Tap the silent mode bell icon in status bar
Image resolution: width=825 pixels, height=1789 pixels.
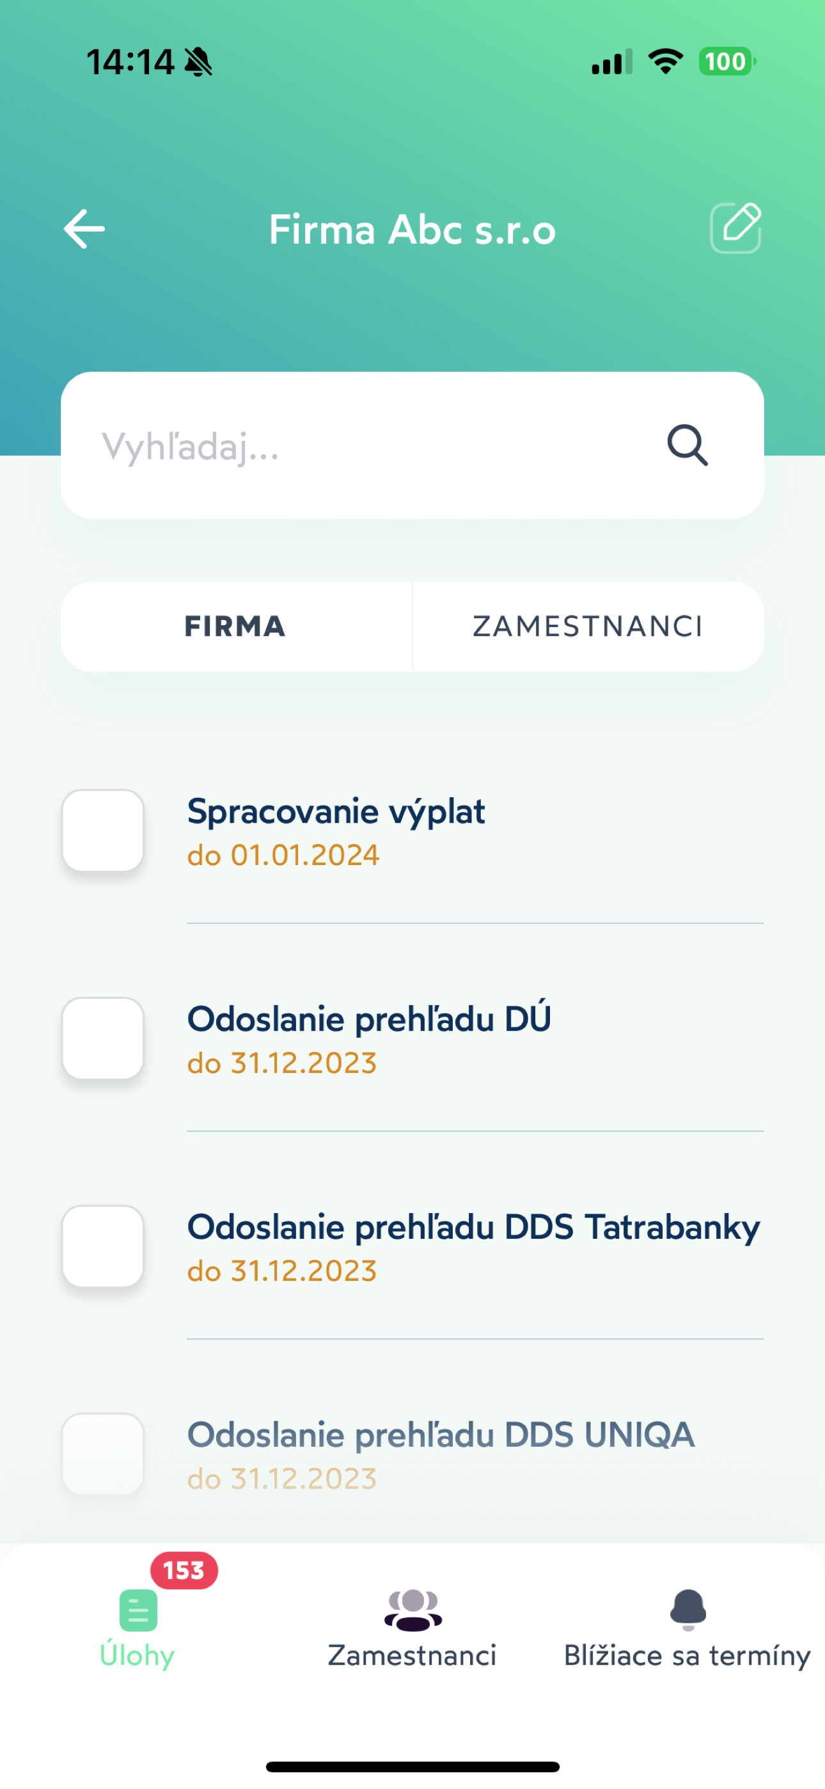199,62
